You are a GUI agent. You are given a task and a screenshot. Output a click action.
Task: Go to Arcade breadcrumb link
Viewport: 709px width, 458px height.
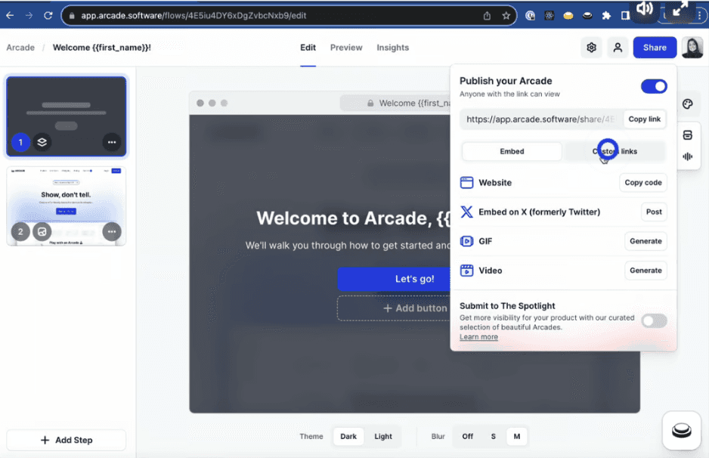pyautogui.click(x=20, y=48)
